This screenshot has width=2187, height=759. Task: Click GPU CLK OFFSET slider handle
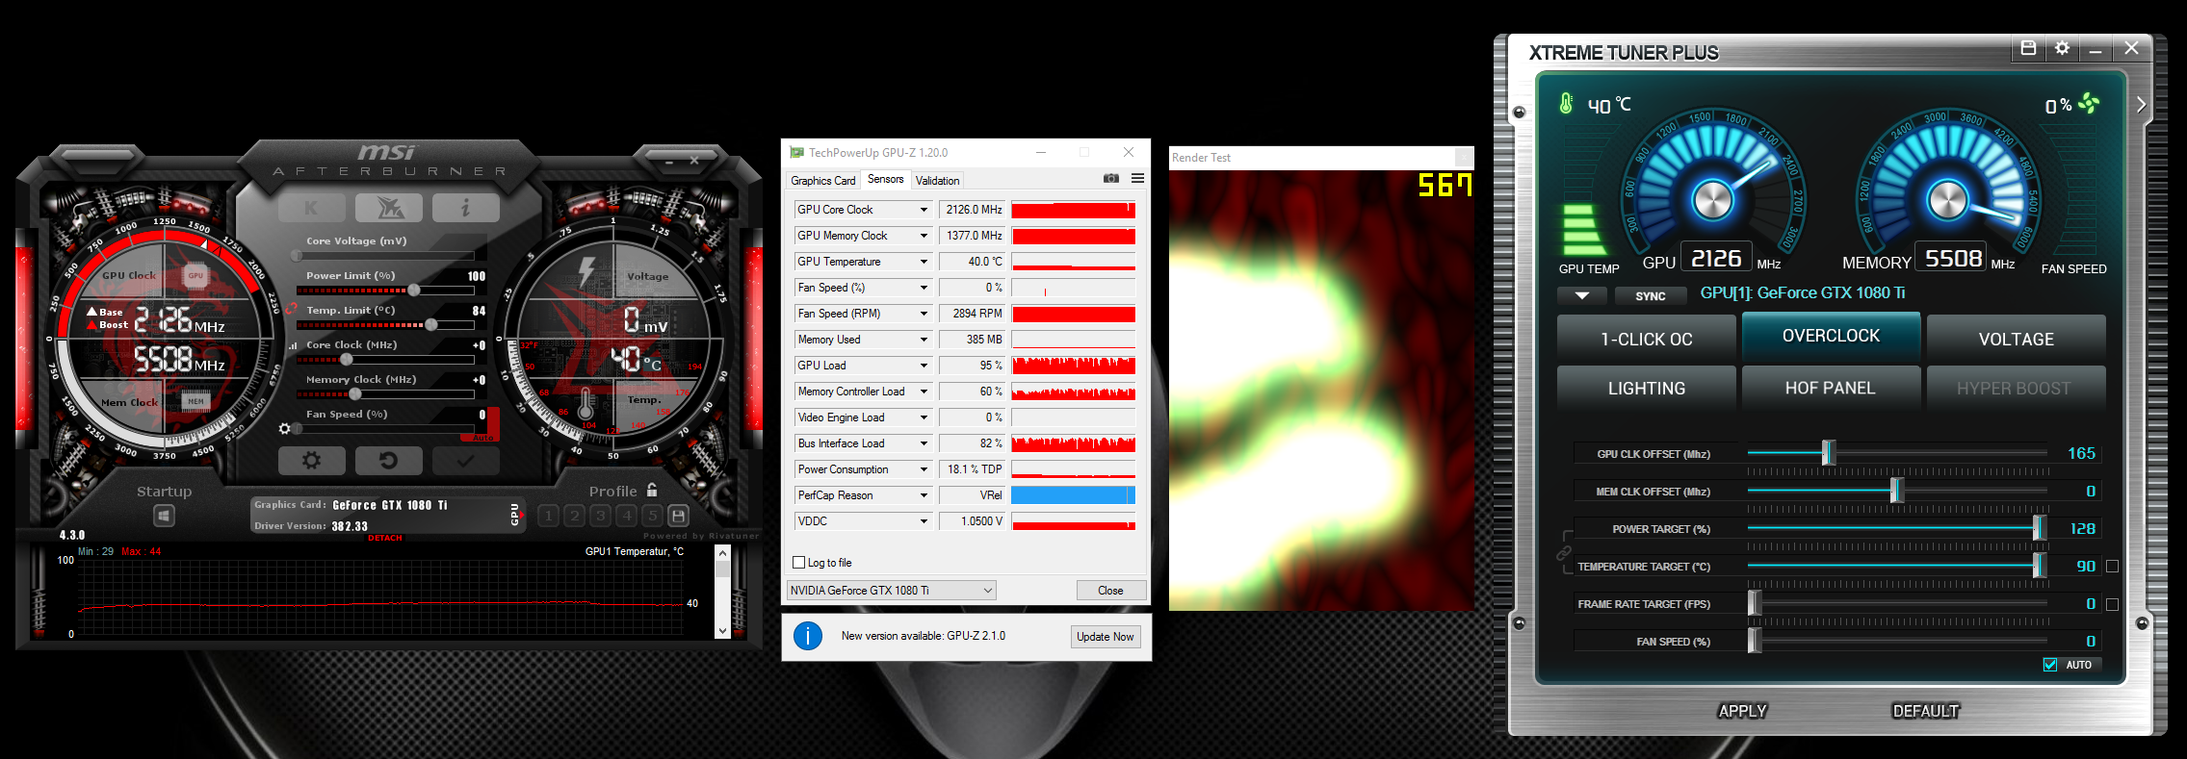pyautogui.click(x=1828, y=453)
